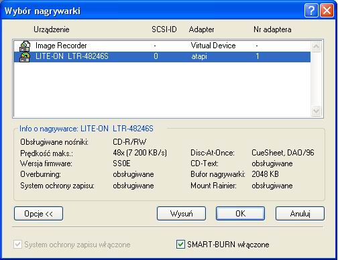This screenshot has height=260, width=338.
Task: Click the Overburning label
Action: click(40, 174)
